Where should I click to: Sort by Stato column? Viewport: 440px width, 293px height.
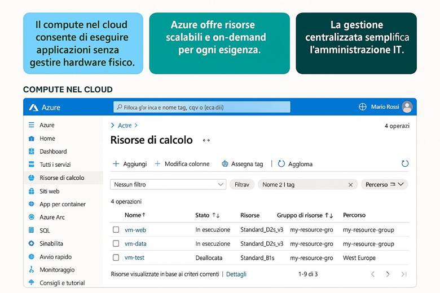[x=208, y=215]
